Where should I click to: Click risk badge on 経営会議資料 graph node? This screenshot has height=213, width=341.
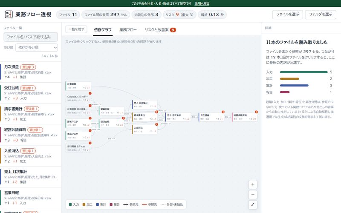tap(257, 112)
